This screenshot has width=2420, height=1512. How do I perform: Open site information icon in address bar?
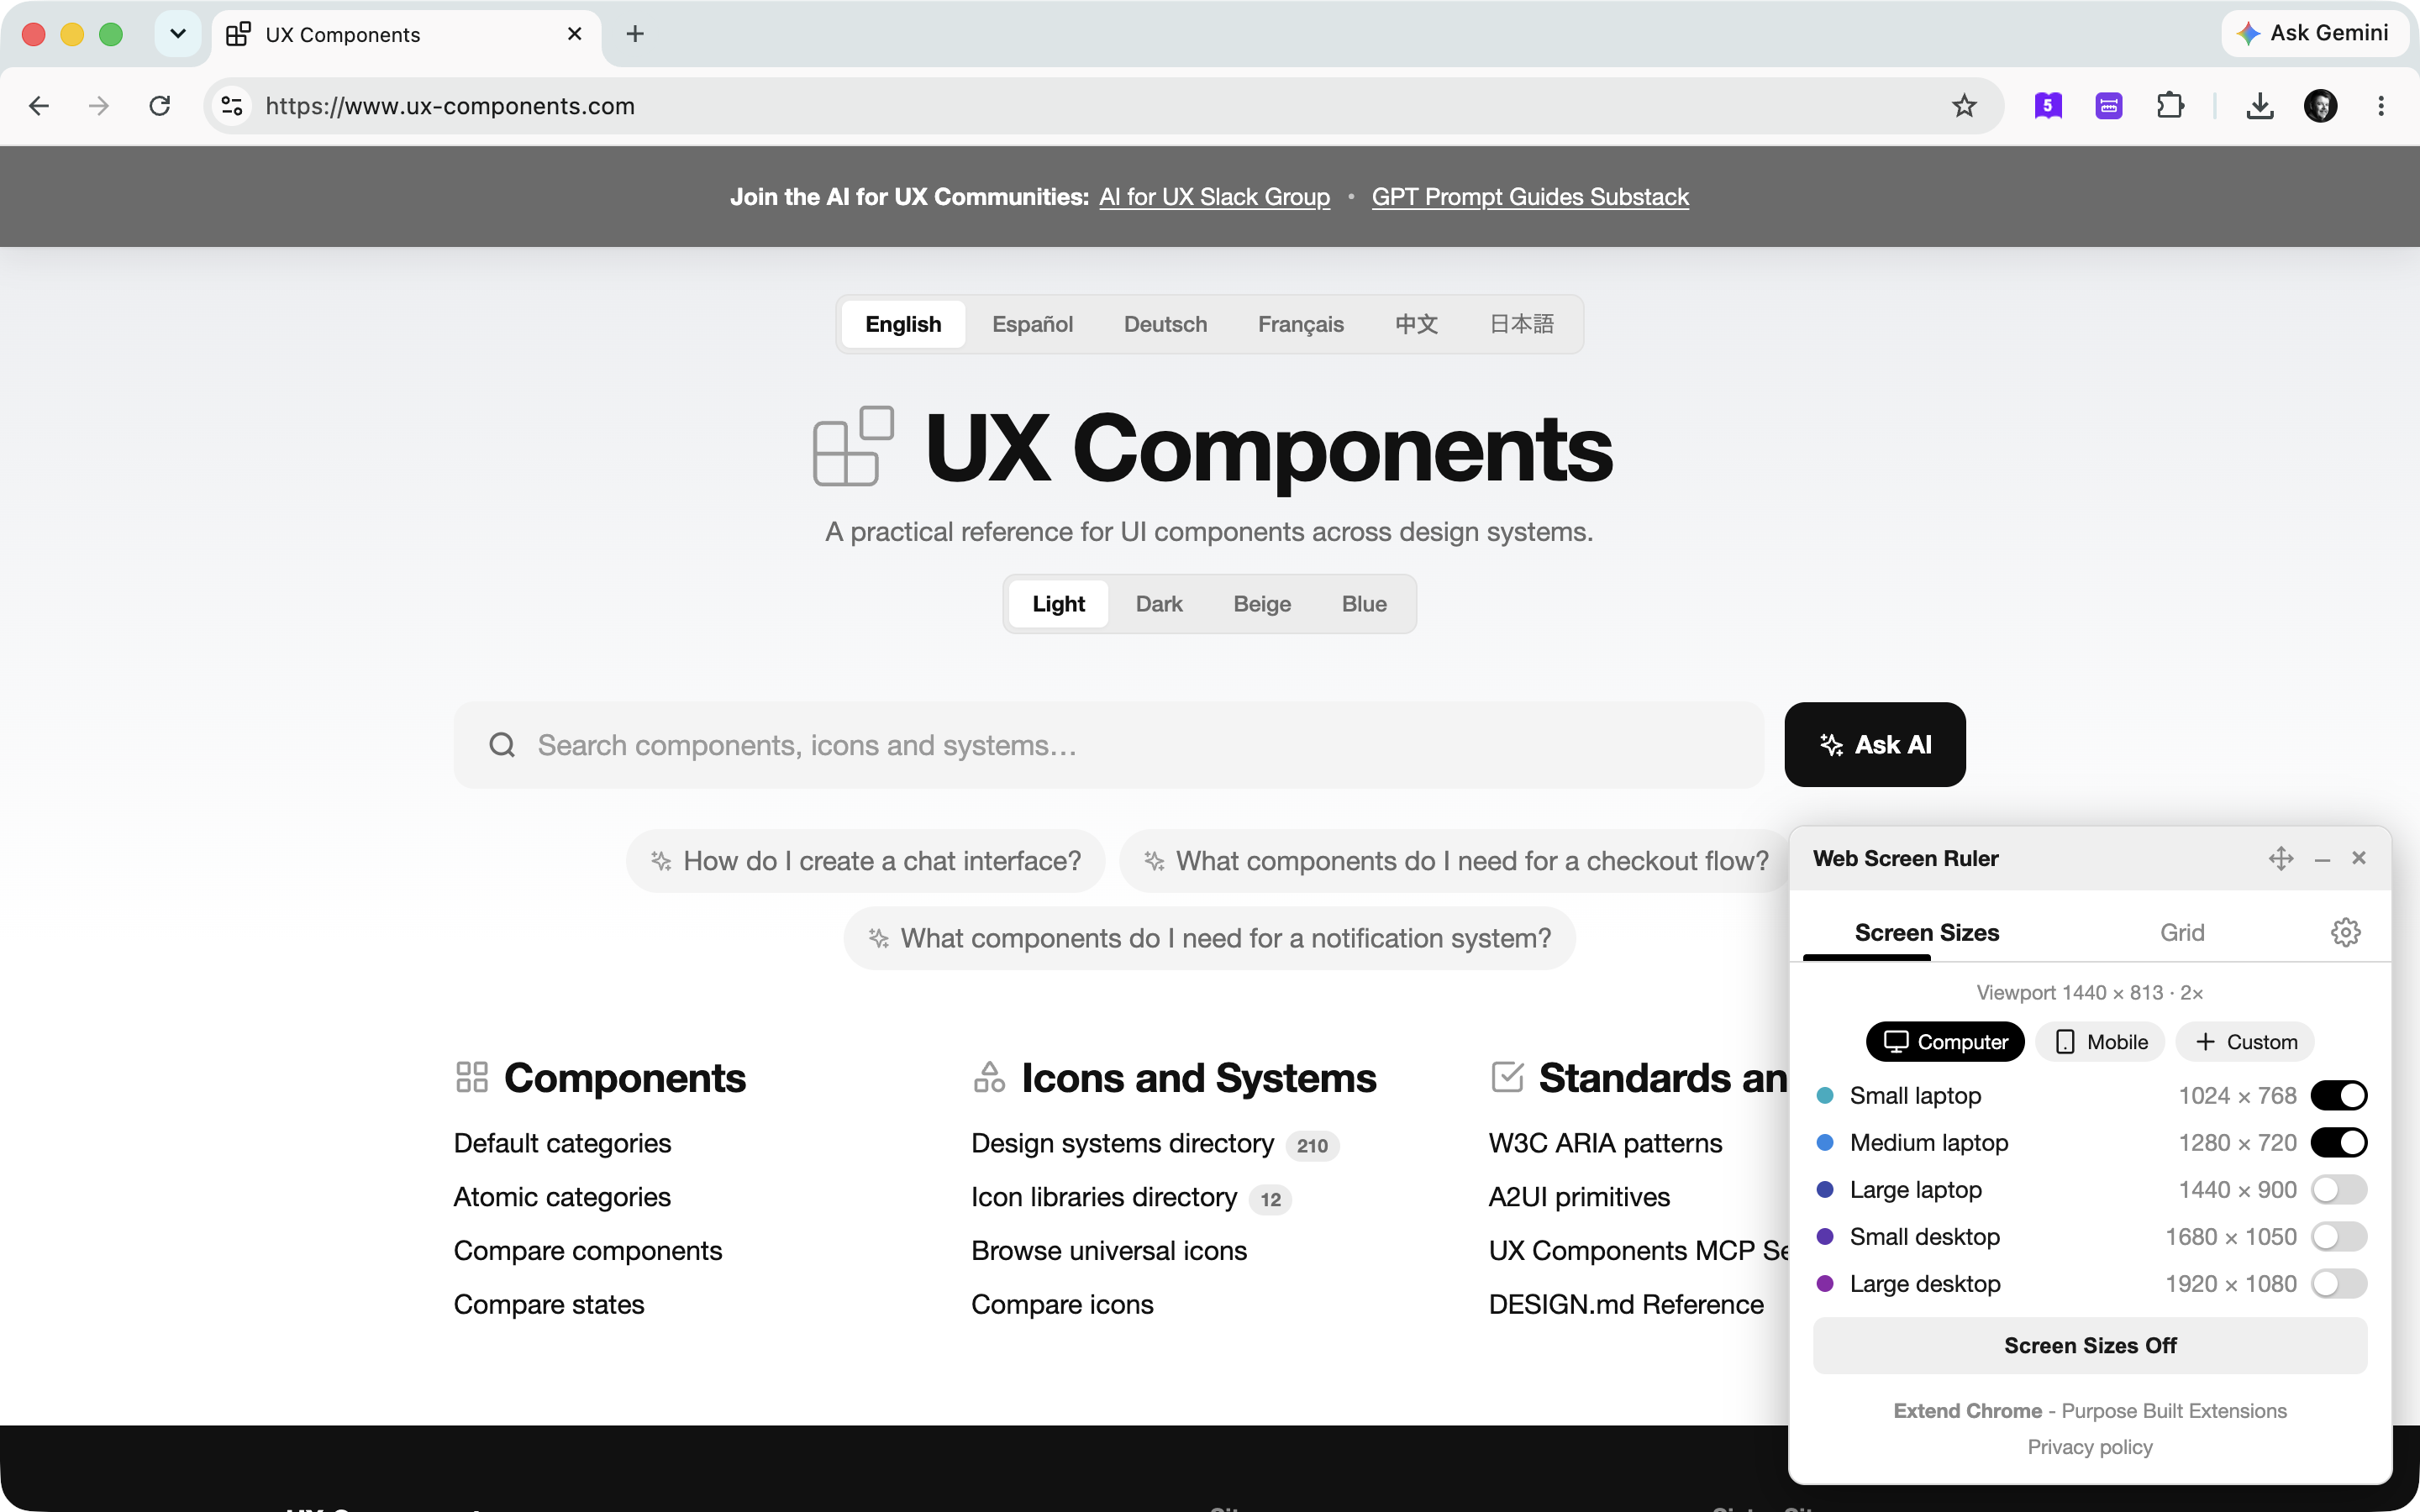(x=232, y=106)
